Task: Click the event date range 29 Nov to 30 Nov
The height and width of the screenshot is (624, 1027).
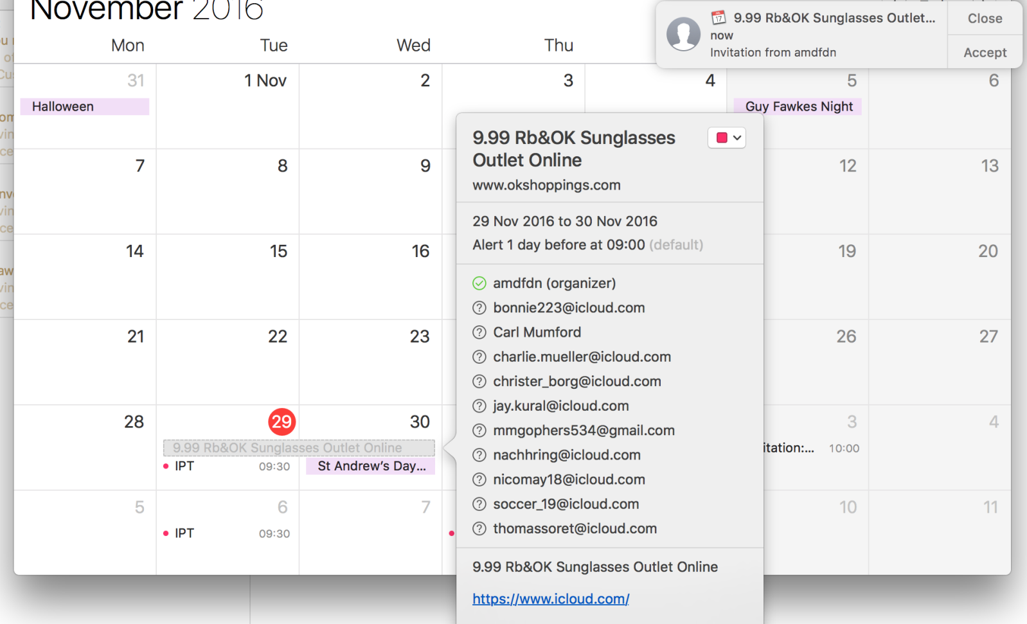Action: [x=565, y=221]
